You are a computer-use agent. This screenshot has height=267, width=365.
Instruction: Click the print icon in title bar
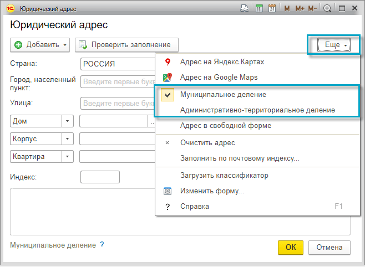tap(245, 8)
